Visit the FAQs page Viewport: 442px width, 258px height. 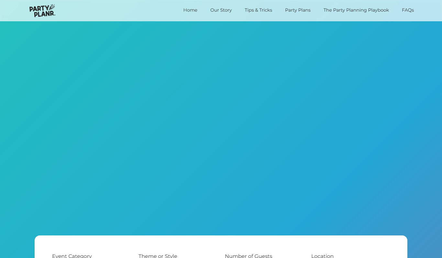[x=408, y=10]
